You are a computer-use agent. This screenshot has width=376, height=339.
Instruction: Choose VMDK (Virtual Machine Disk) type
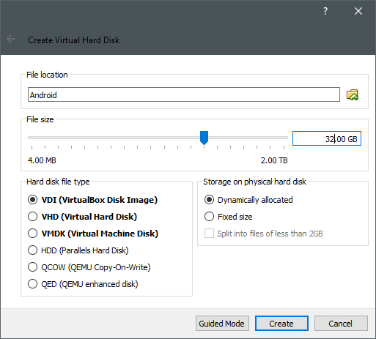(x=93, y=234)
